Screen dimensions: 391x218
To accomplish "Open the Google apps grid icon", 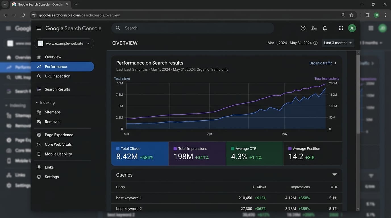I will pyautogui.click(x=341, y=28).
